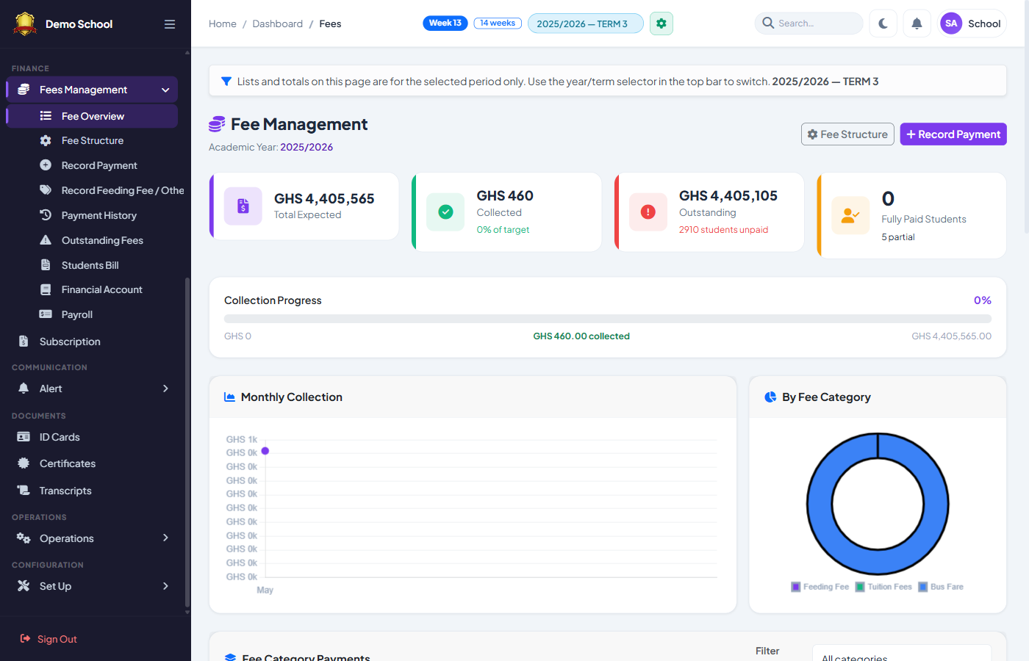Toggle Tuition Fees legend in donut chart
Image resolution: width=1029 pixels, height=661 pixels.
coord(883,587)
